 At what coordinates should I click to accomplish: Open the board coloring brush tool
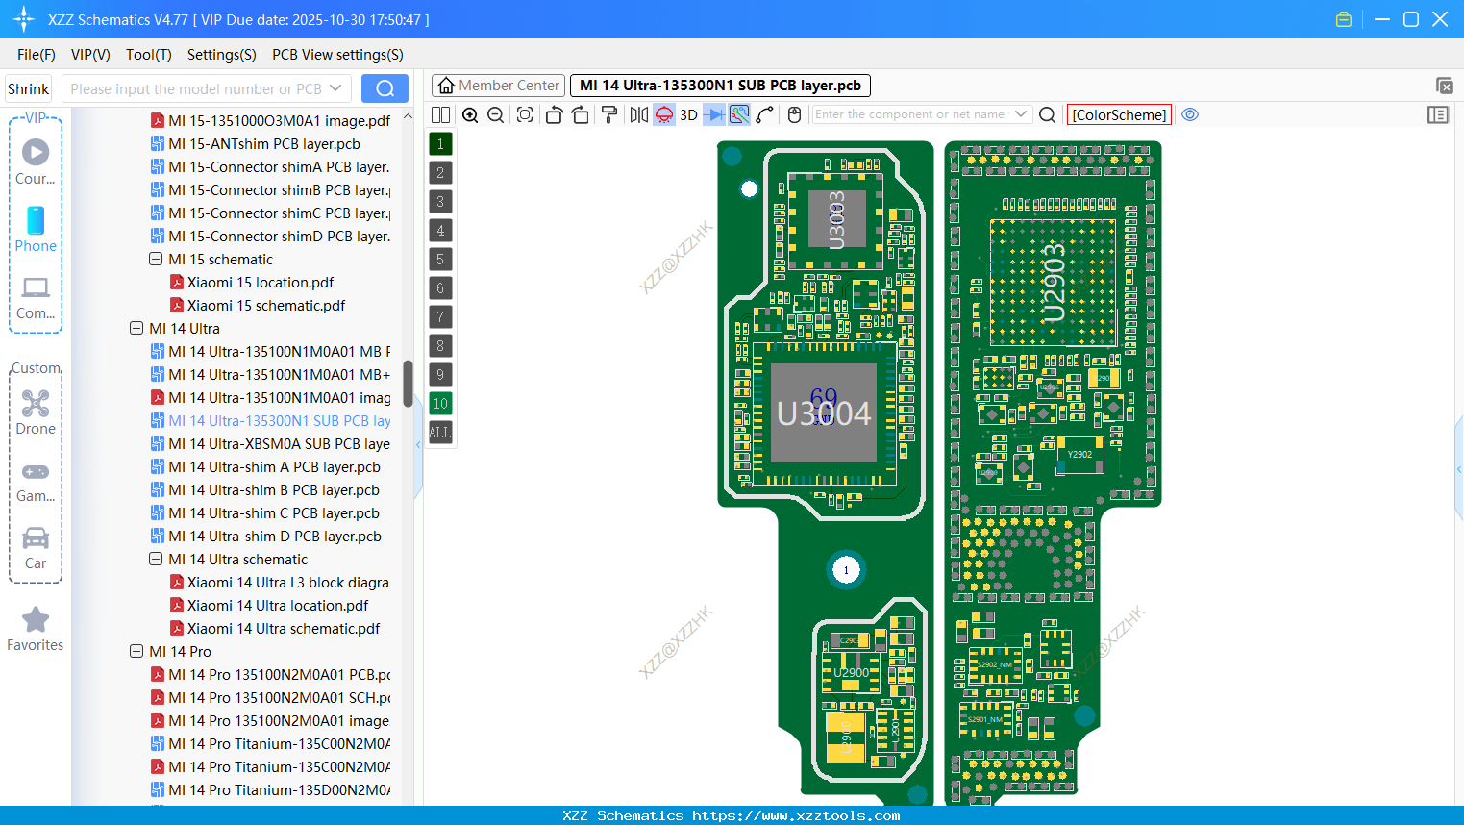pos(608,114)
